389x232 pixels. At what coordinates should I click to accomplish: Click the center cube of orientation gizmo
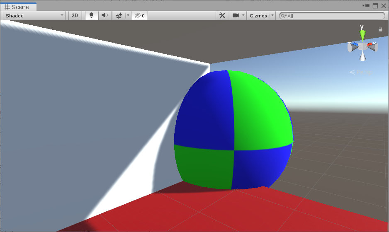point(362,46)
